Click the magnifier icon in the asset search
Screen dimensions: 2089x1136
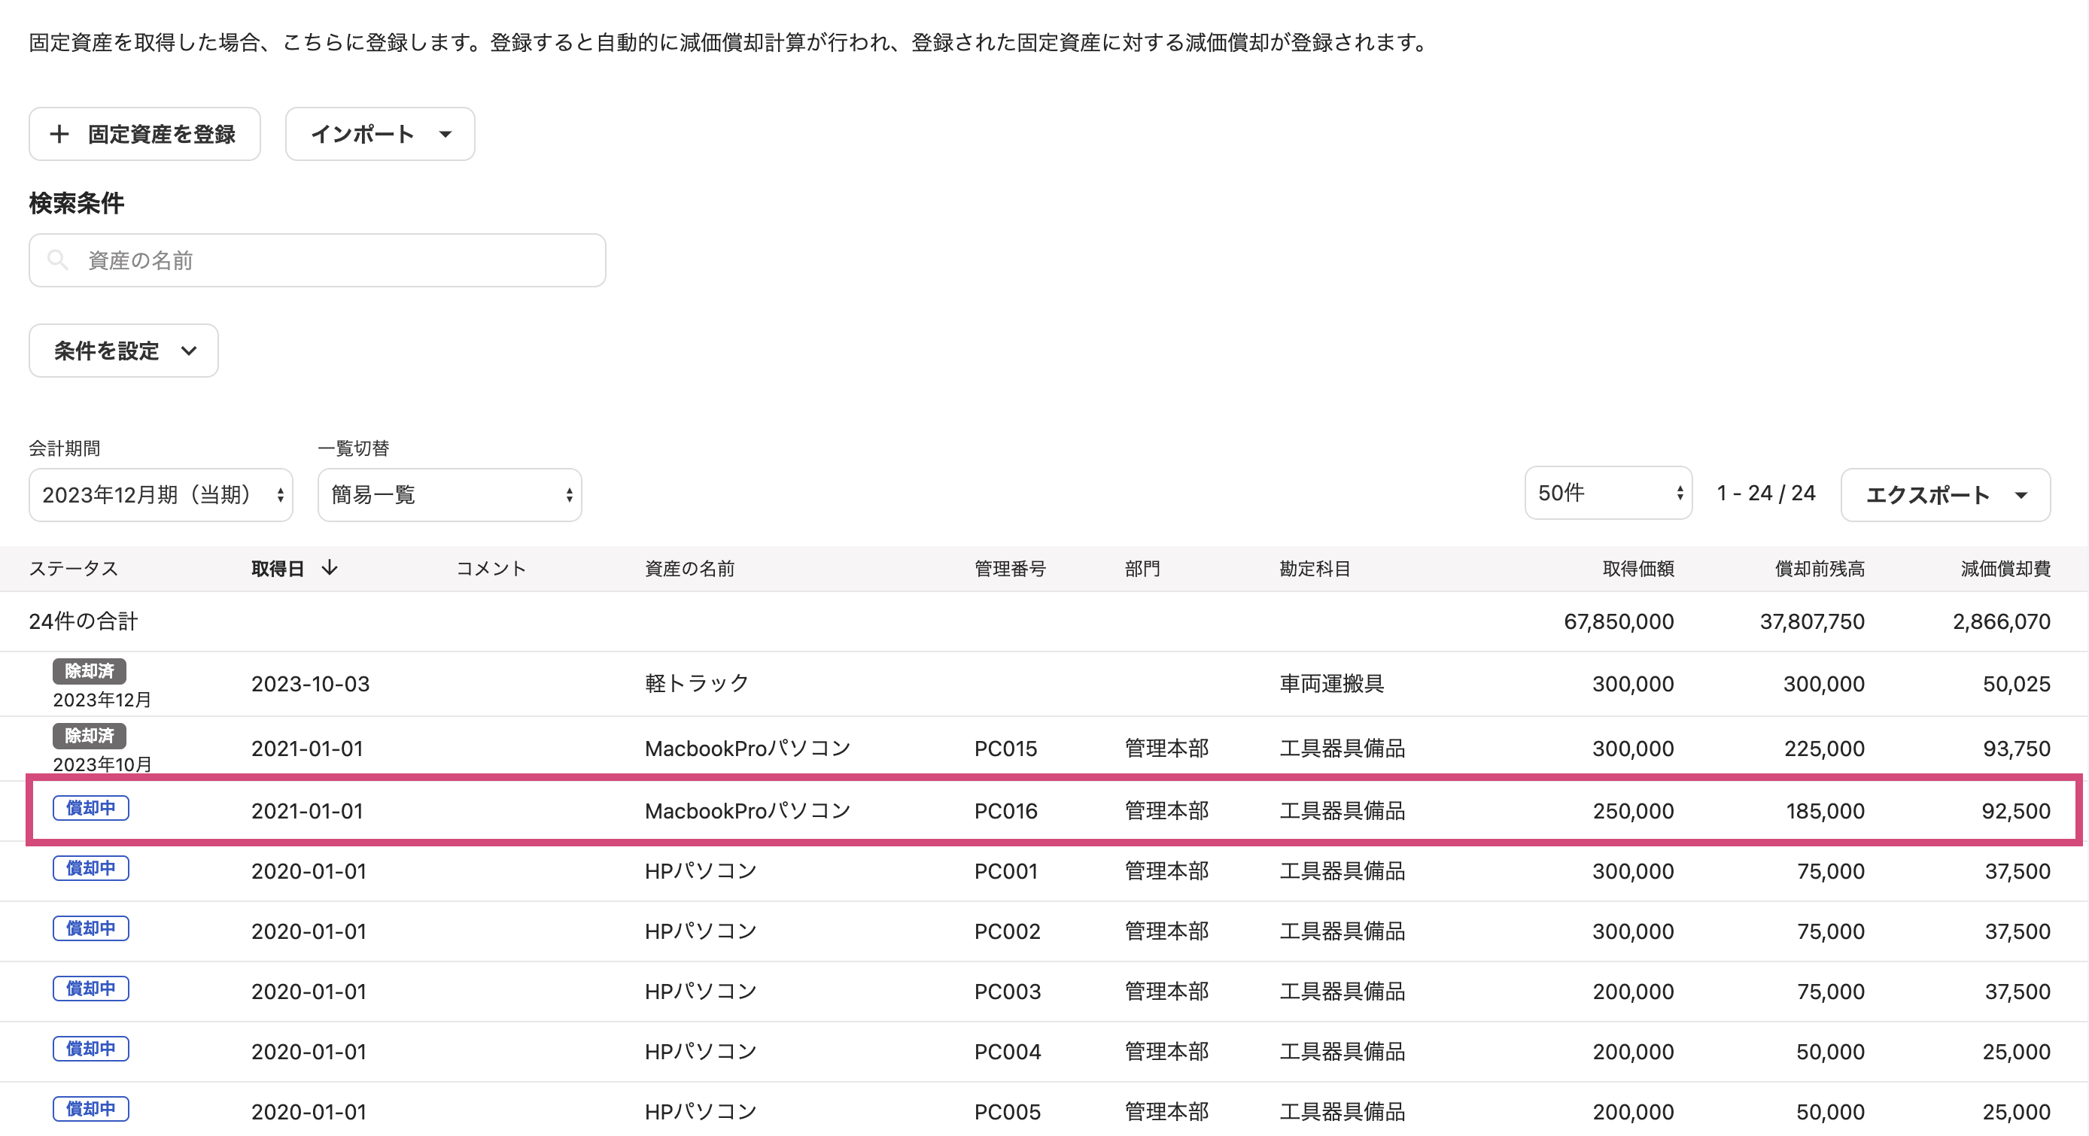[58, 260]
